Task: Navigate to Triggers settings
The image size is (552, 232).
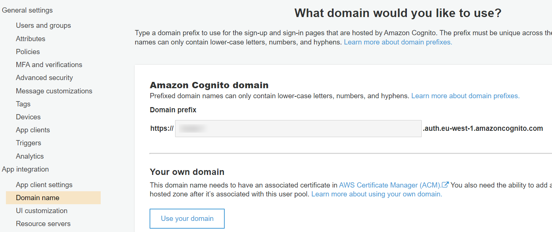Action: point(28,143)
